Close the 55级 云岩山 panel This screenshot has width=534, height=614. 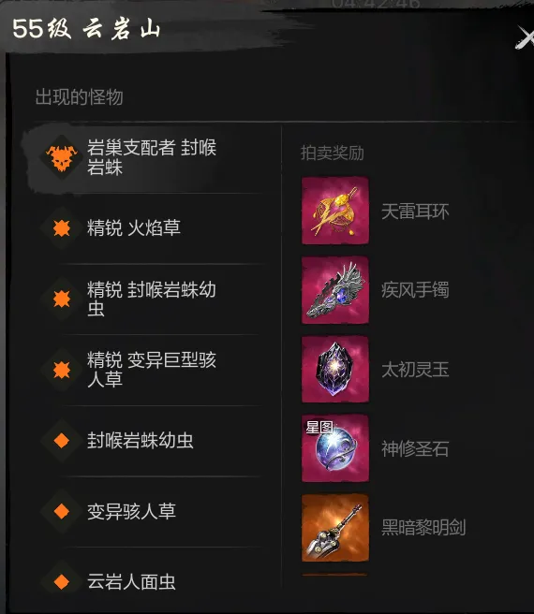525,37
